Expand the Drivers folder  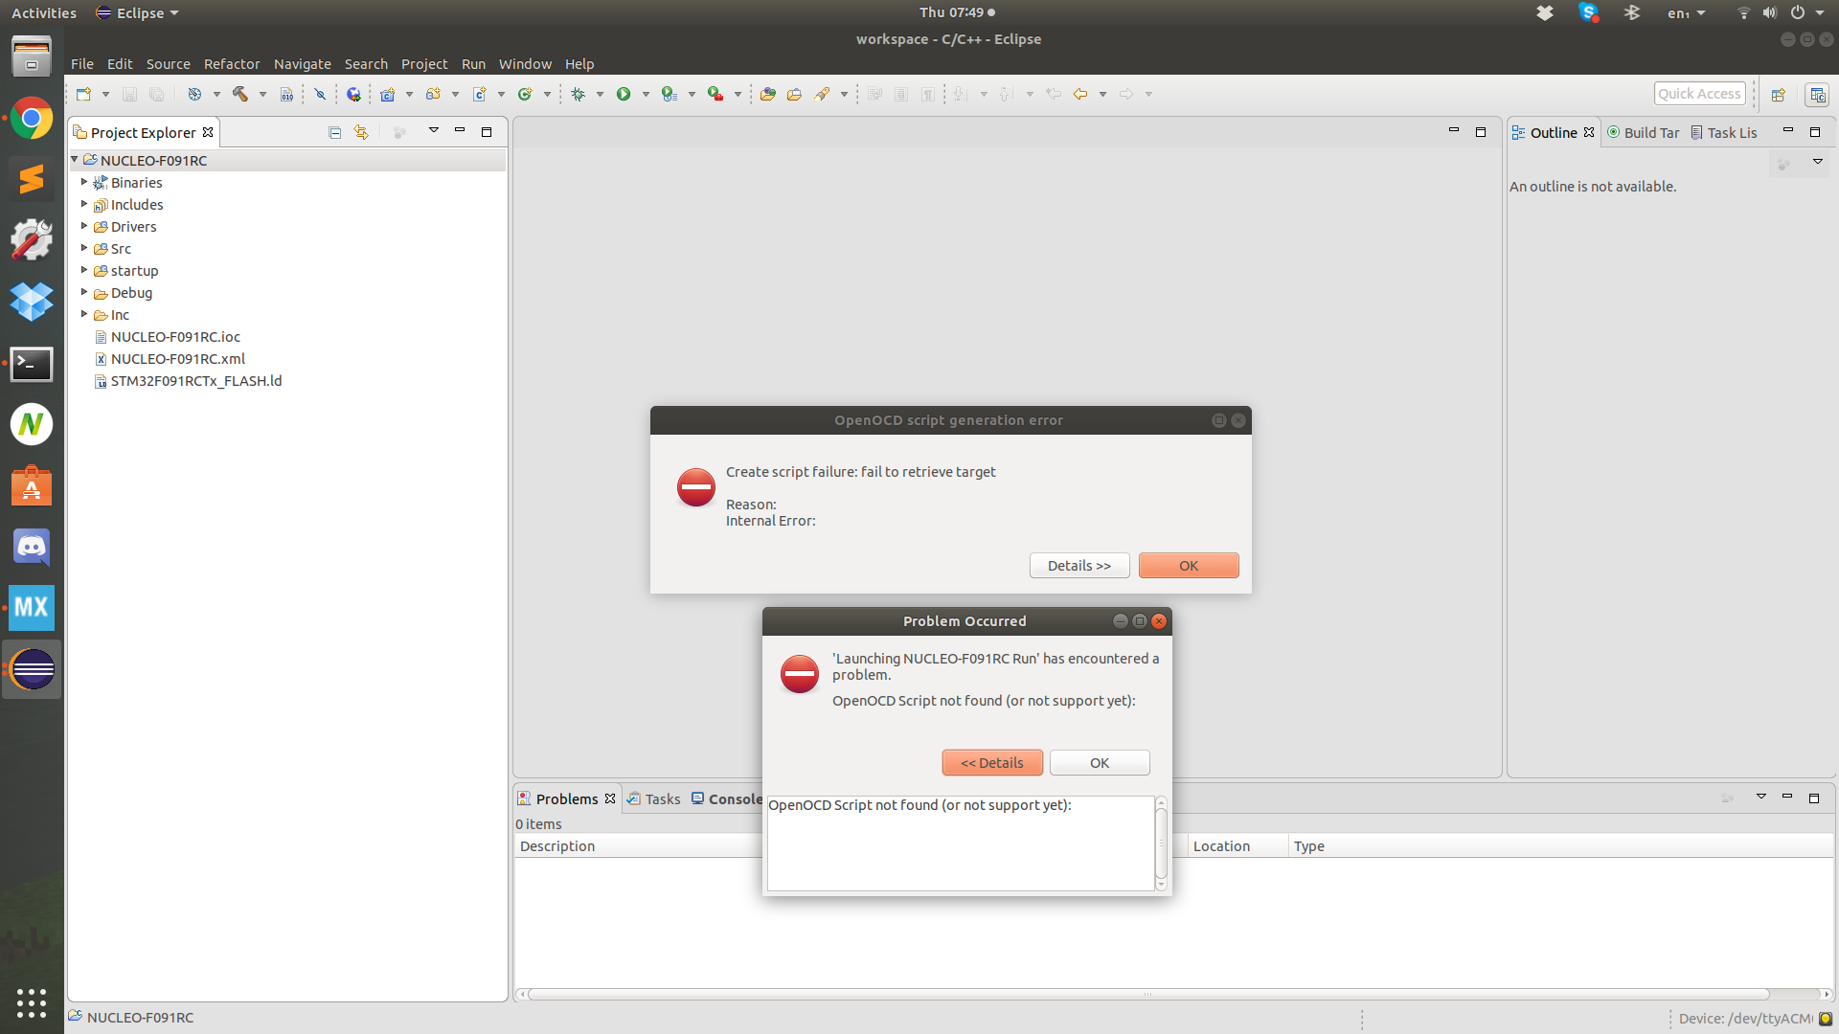84,227
